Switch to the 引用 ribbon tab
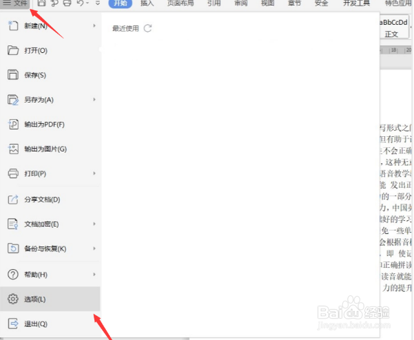This screenshot has height=340, width=414. pyautogui.click(x=214, y=3)
